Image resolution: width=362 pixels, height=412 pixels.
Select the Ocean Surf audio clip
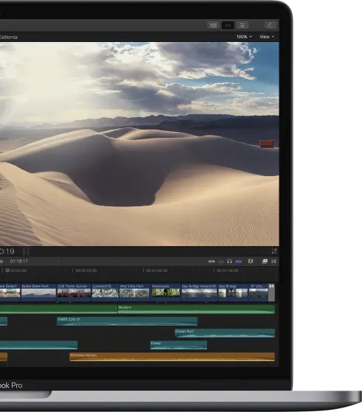click(x=225, y=333)
